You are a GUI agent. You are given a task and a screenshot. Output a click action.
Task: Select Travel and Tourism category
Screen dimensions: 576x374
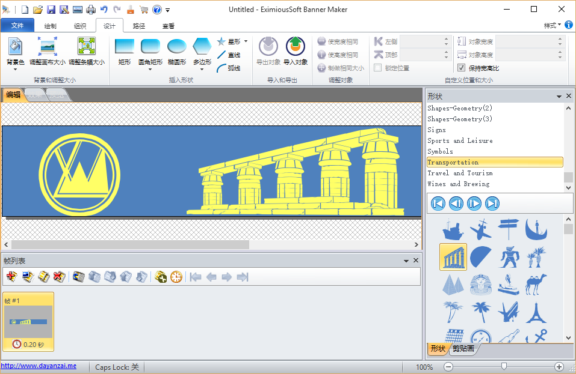point(460,173)
